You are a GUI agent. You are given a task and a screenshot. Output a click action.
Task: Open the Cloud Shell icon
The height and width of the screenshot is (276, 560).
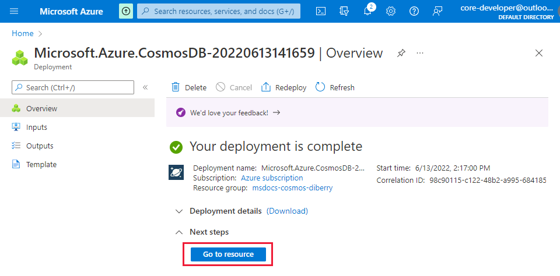point(321,11)
